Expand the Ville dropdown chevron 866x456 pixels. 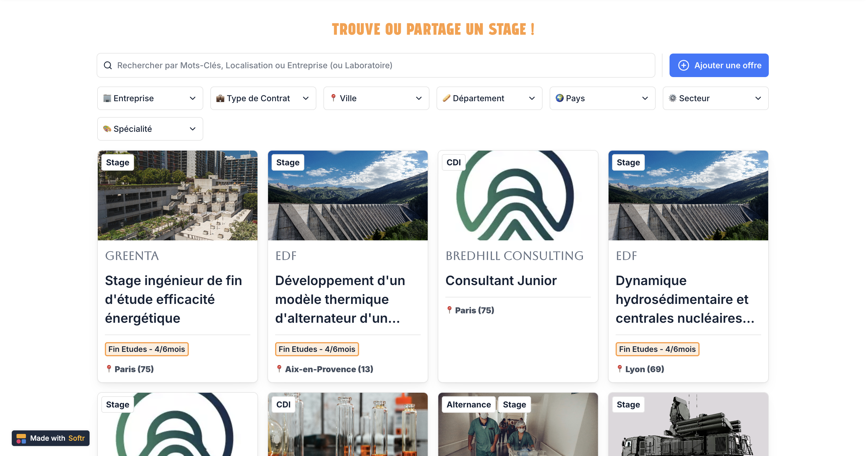coord(419,98)
